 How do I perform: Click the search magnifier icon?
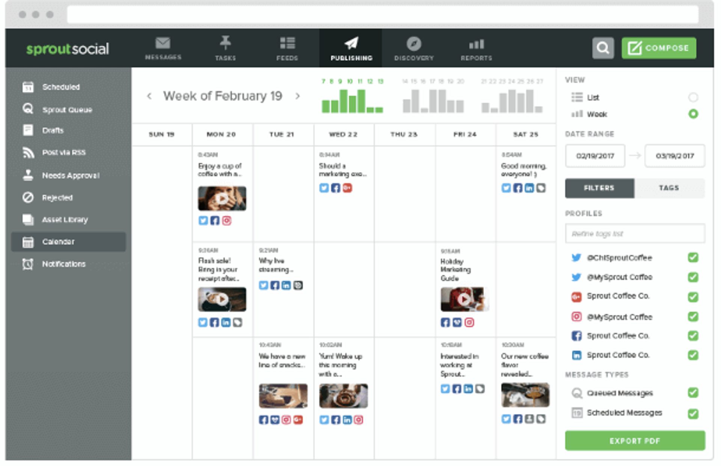(x=603, y=48)
